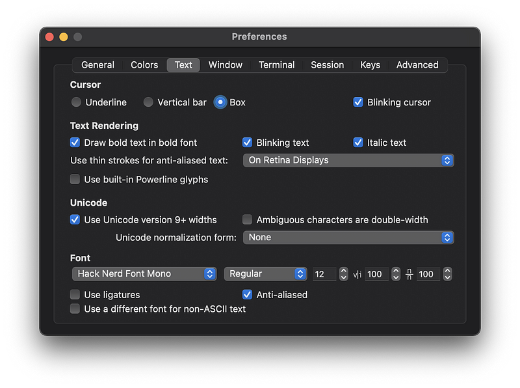The height and width of the screenshot is (388, 520).
Task: Select the Underline cursor option
Action: tap(77, 102)
